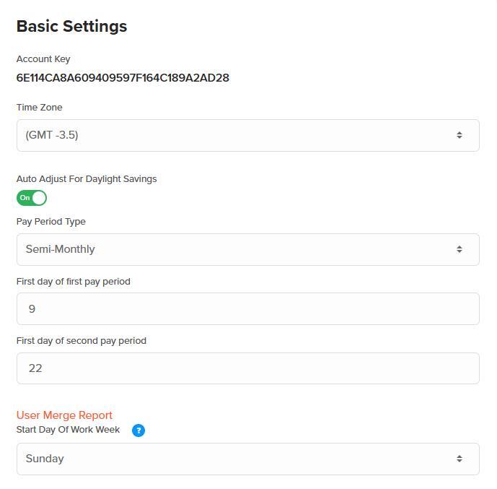The height and width of the screenshot is (489, 497).
Task: Toggle Auto Adjust For Daylight Savings off
Action: click(x=32, y=198)
